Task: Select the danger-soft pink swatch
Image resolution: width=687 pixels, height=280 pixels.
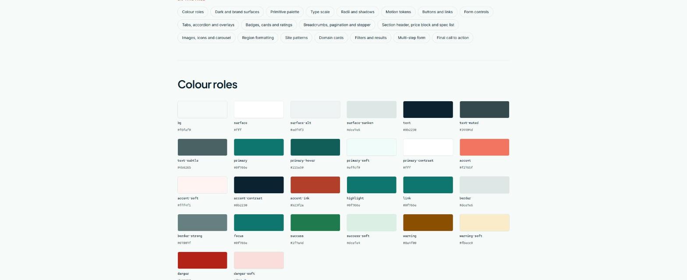Action: (x=259, y=260)
